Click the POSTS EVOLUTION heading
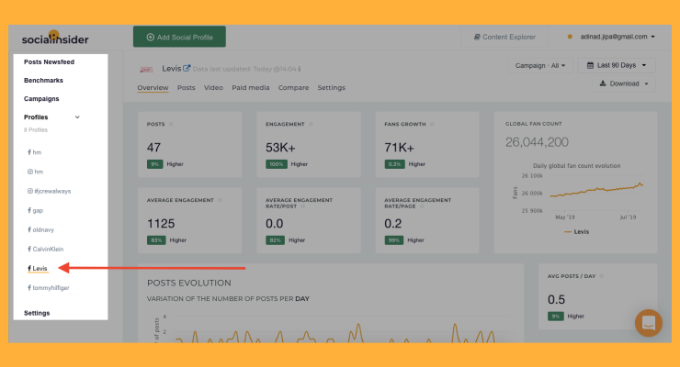This screenshot has height=367, width=680. pyautogui.click(x=189, y=283)
